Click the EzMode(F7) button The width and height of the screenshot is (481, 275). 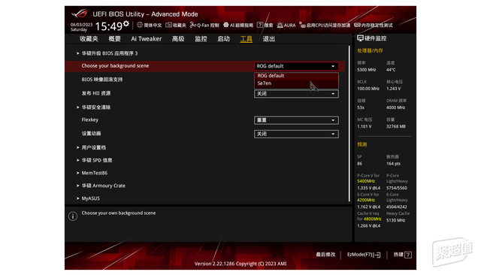364,255
